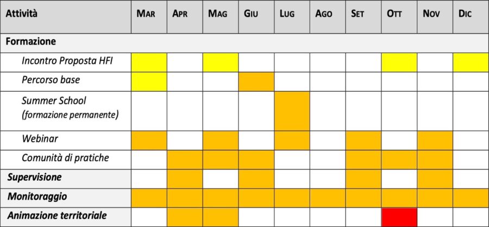Click the Animazione territoriale row label
Screen dimensions: 489x227
pos(57,216)
